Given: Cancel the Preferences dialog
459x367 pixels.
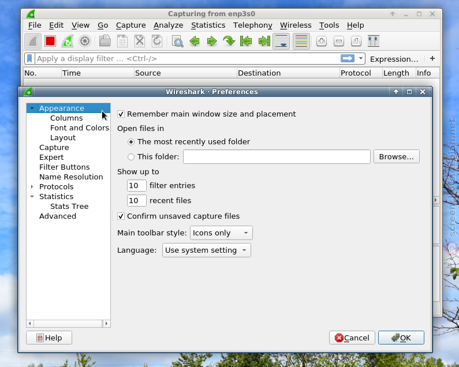Looking at the screenshot, I should pos(352,338).
